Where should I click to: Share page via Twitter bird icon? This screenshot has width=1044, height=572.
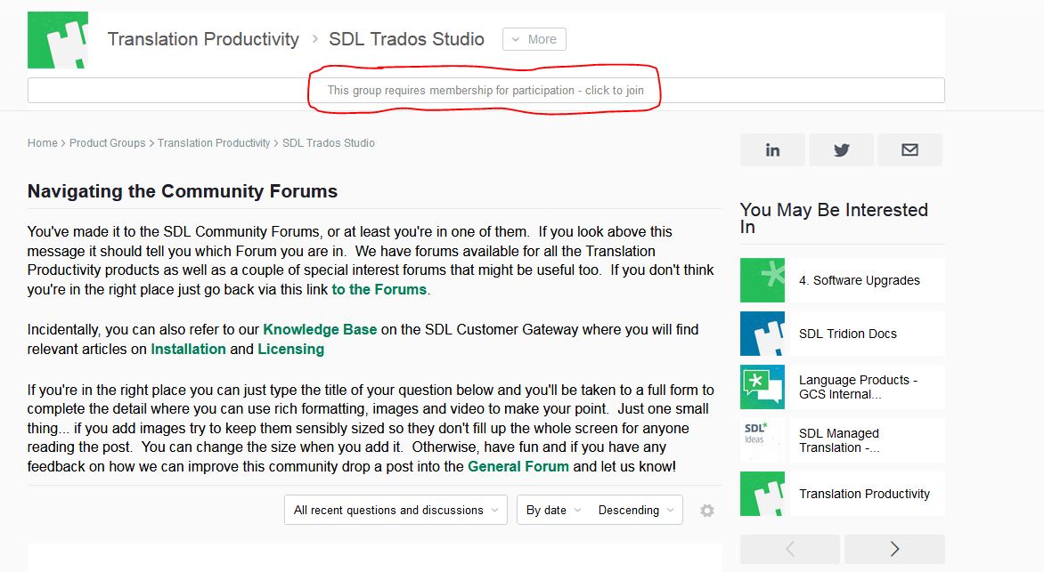click(842, 149)
